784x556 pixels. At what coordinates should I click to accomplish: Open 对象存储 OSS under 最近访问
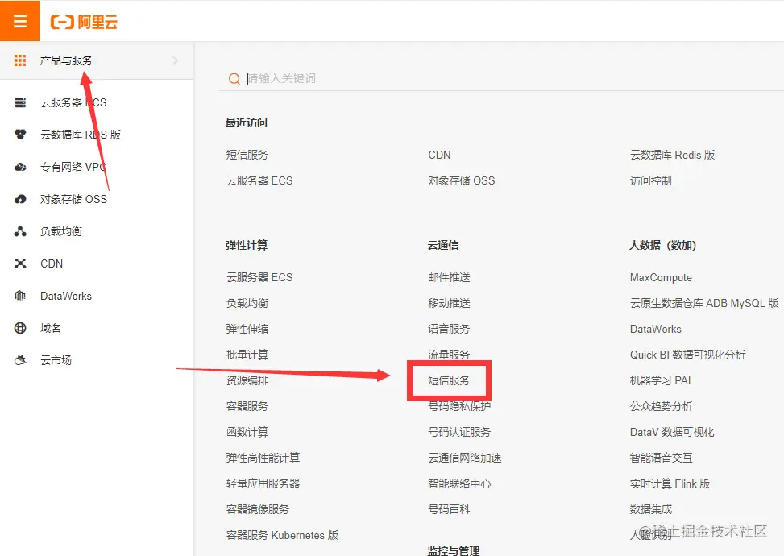click(461, 180)
